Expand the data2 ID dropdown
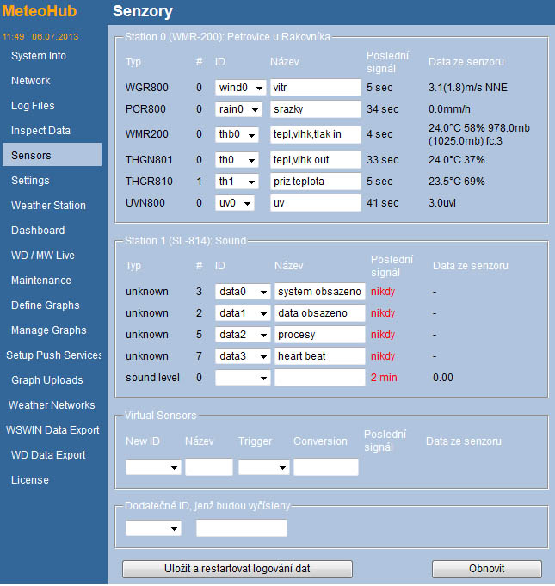This screenshot has height=586, width=555. point(243,335)
